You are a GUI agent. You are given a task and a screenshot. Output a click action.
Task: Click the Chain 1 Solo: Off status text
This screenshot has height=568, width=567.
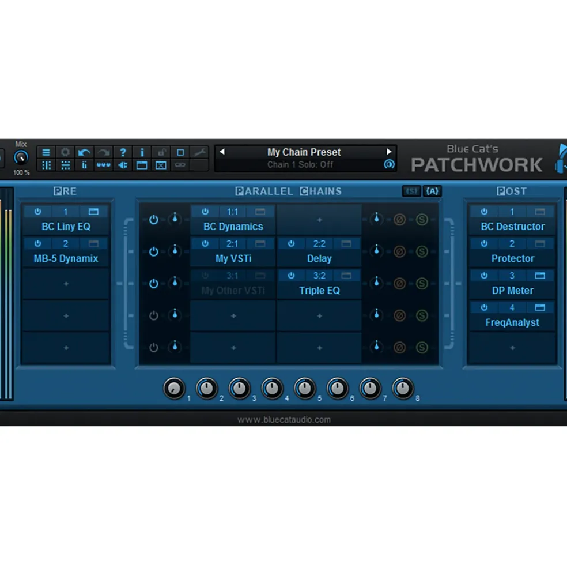[300, 165]
